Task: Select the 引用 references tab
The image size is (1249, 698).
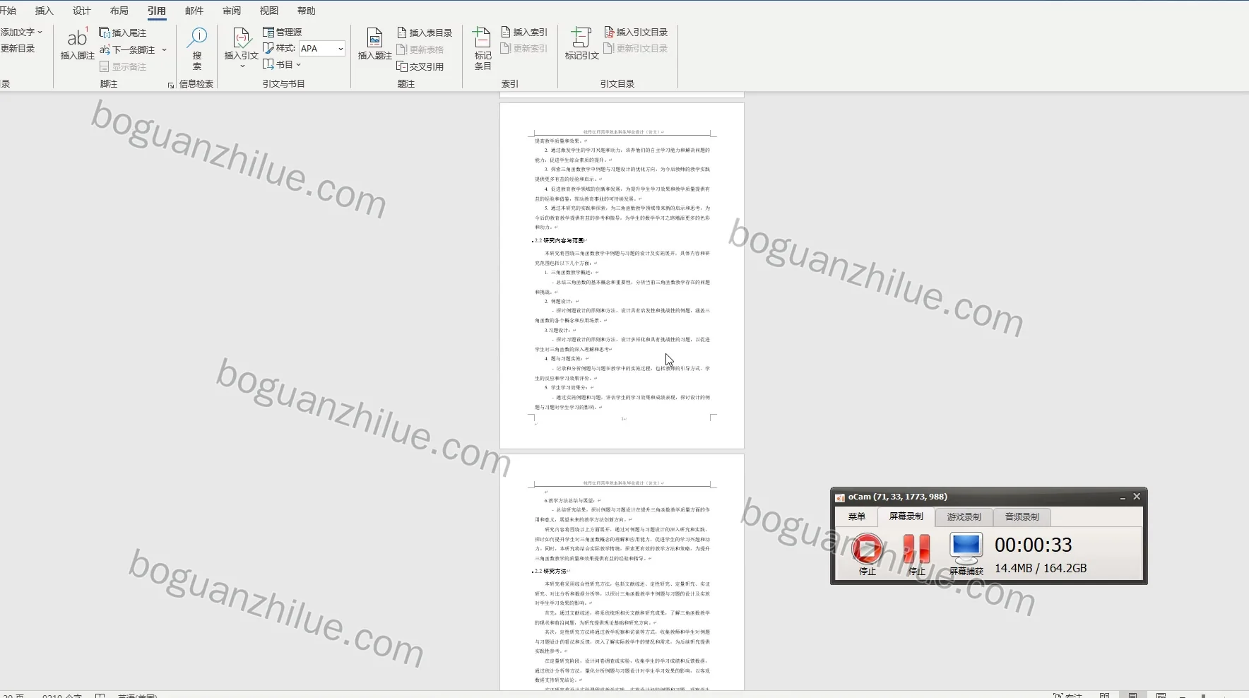Action: coord(157,11)
